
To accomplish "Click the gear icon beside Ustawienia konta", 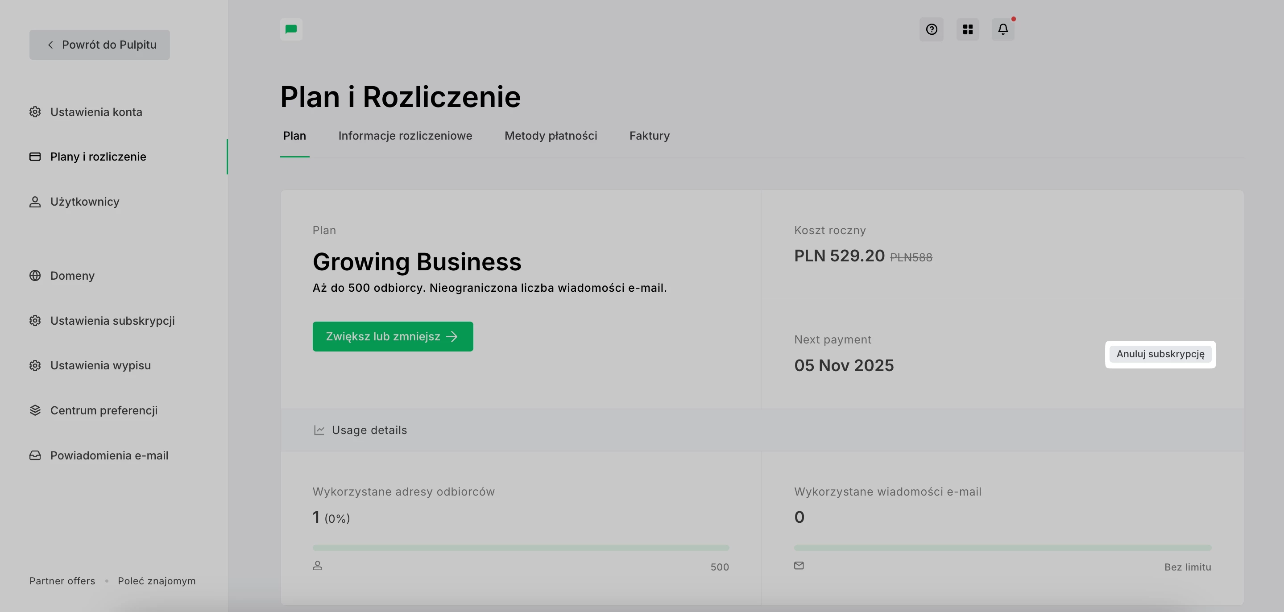I will 35,112.
